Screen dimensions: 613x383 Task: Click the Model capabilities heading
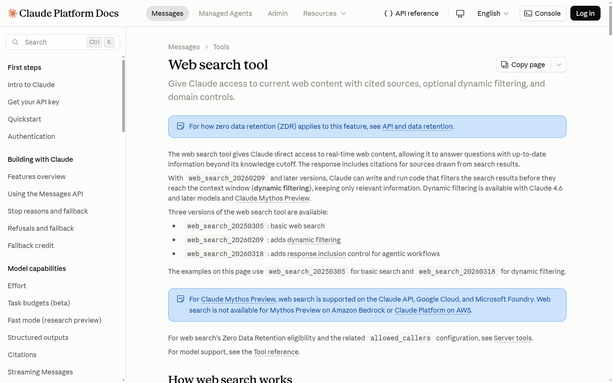(37, 269)
